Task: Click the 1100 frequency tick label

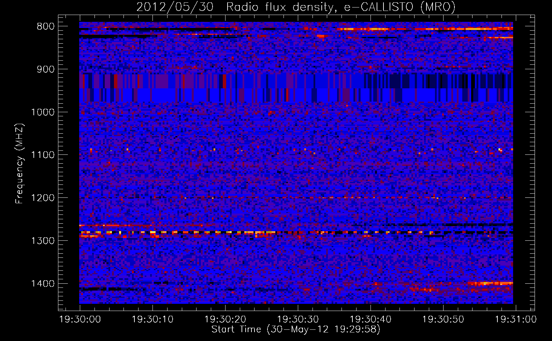Action: coord(43,155)
